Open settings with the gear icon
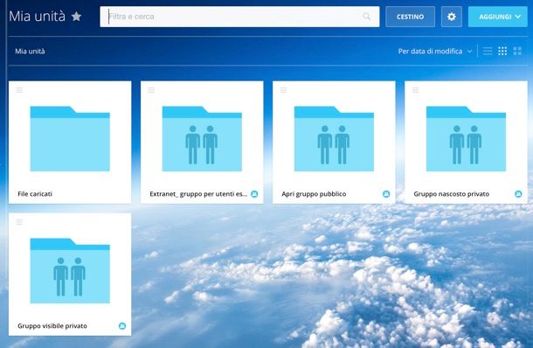The width and height of the screenshot is (533, 348). coord(452,17)
